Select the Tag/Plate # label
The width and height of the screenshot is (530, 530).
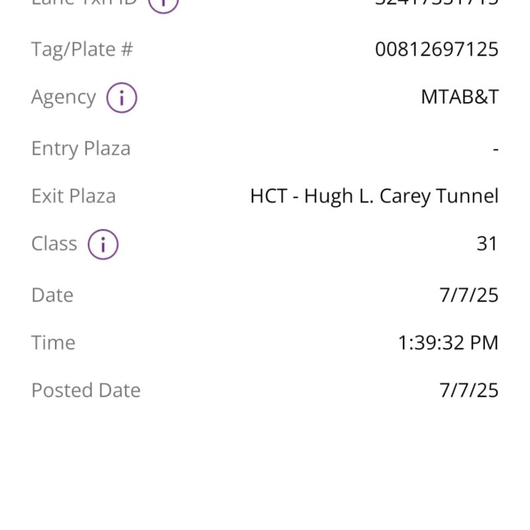[x=82, y=49]
